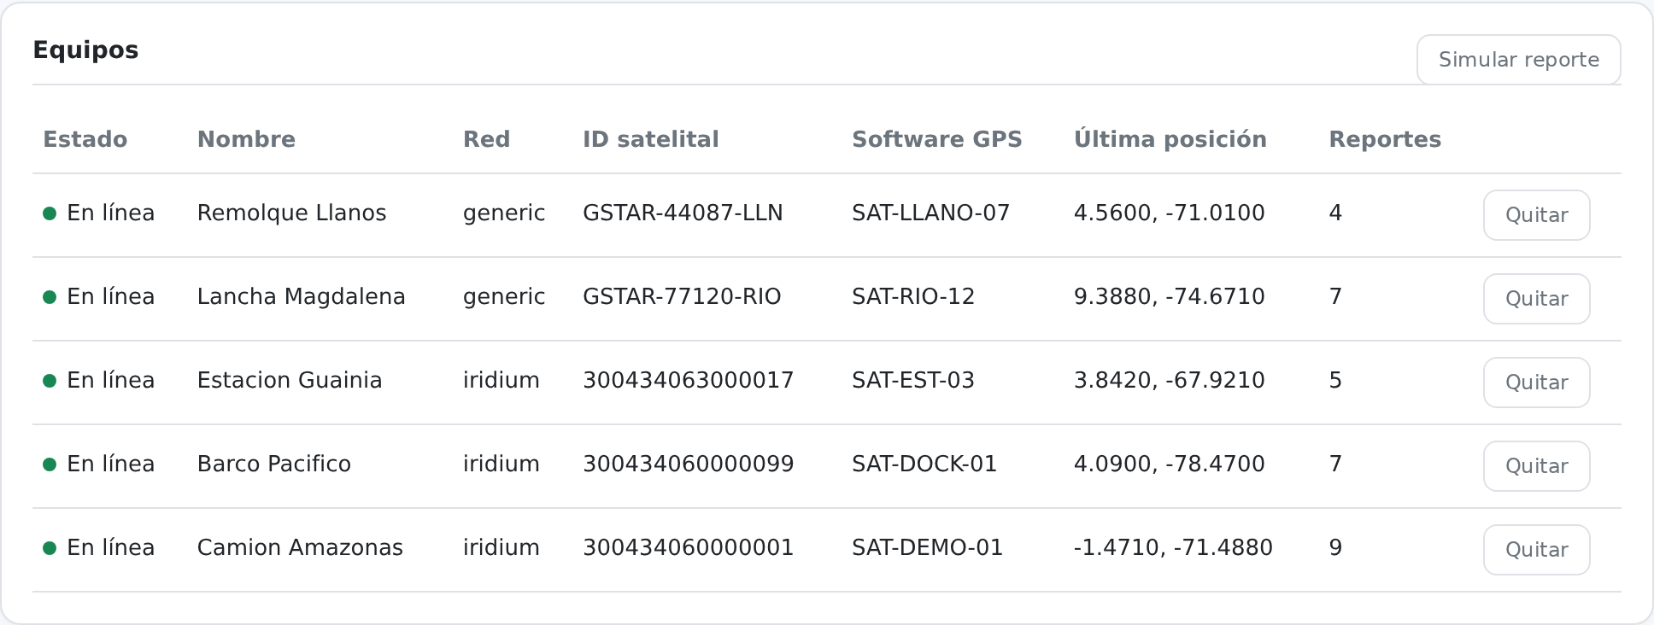Click the ID satelital column header
The width and height of the screenshot is (1654, 625).
click(x=651, y=139)
